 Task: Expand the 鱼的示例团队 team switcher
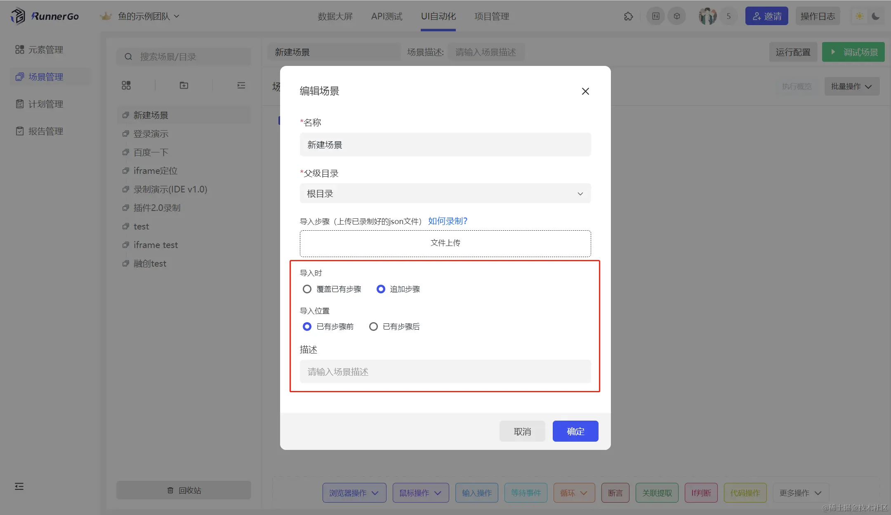click(148, 16)
